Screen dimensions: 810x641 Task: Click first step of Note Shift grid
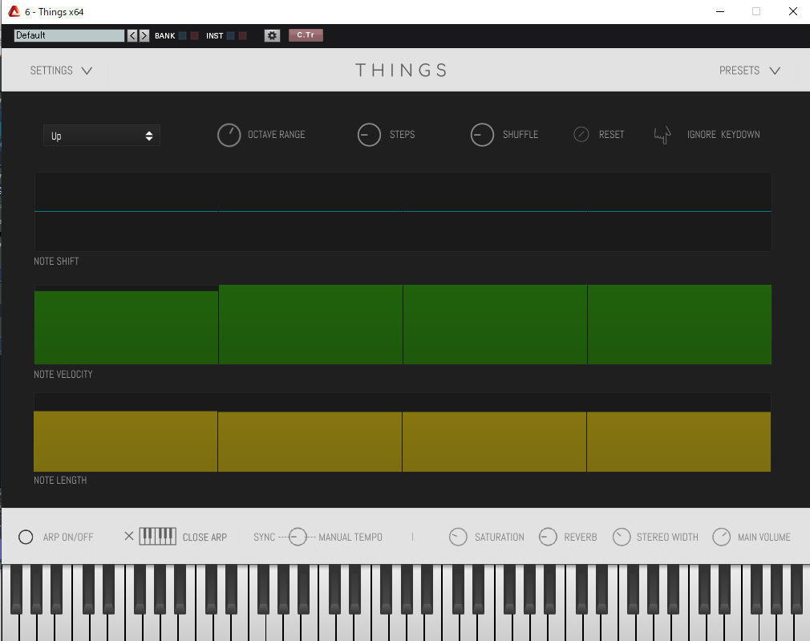pyautogui.click(x=126, y=212)
